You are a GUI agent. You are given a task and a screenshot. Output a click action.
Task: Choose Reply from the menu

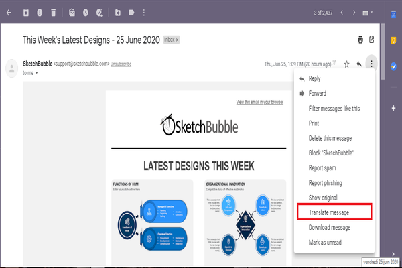[334, 79]
